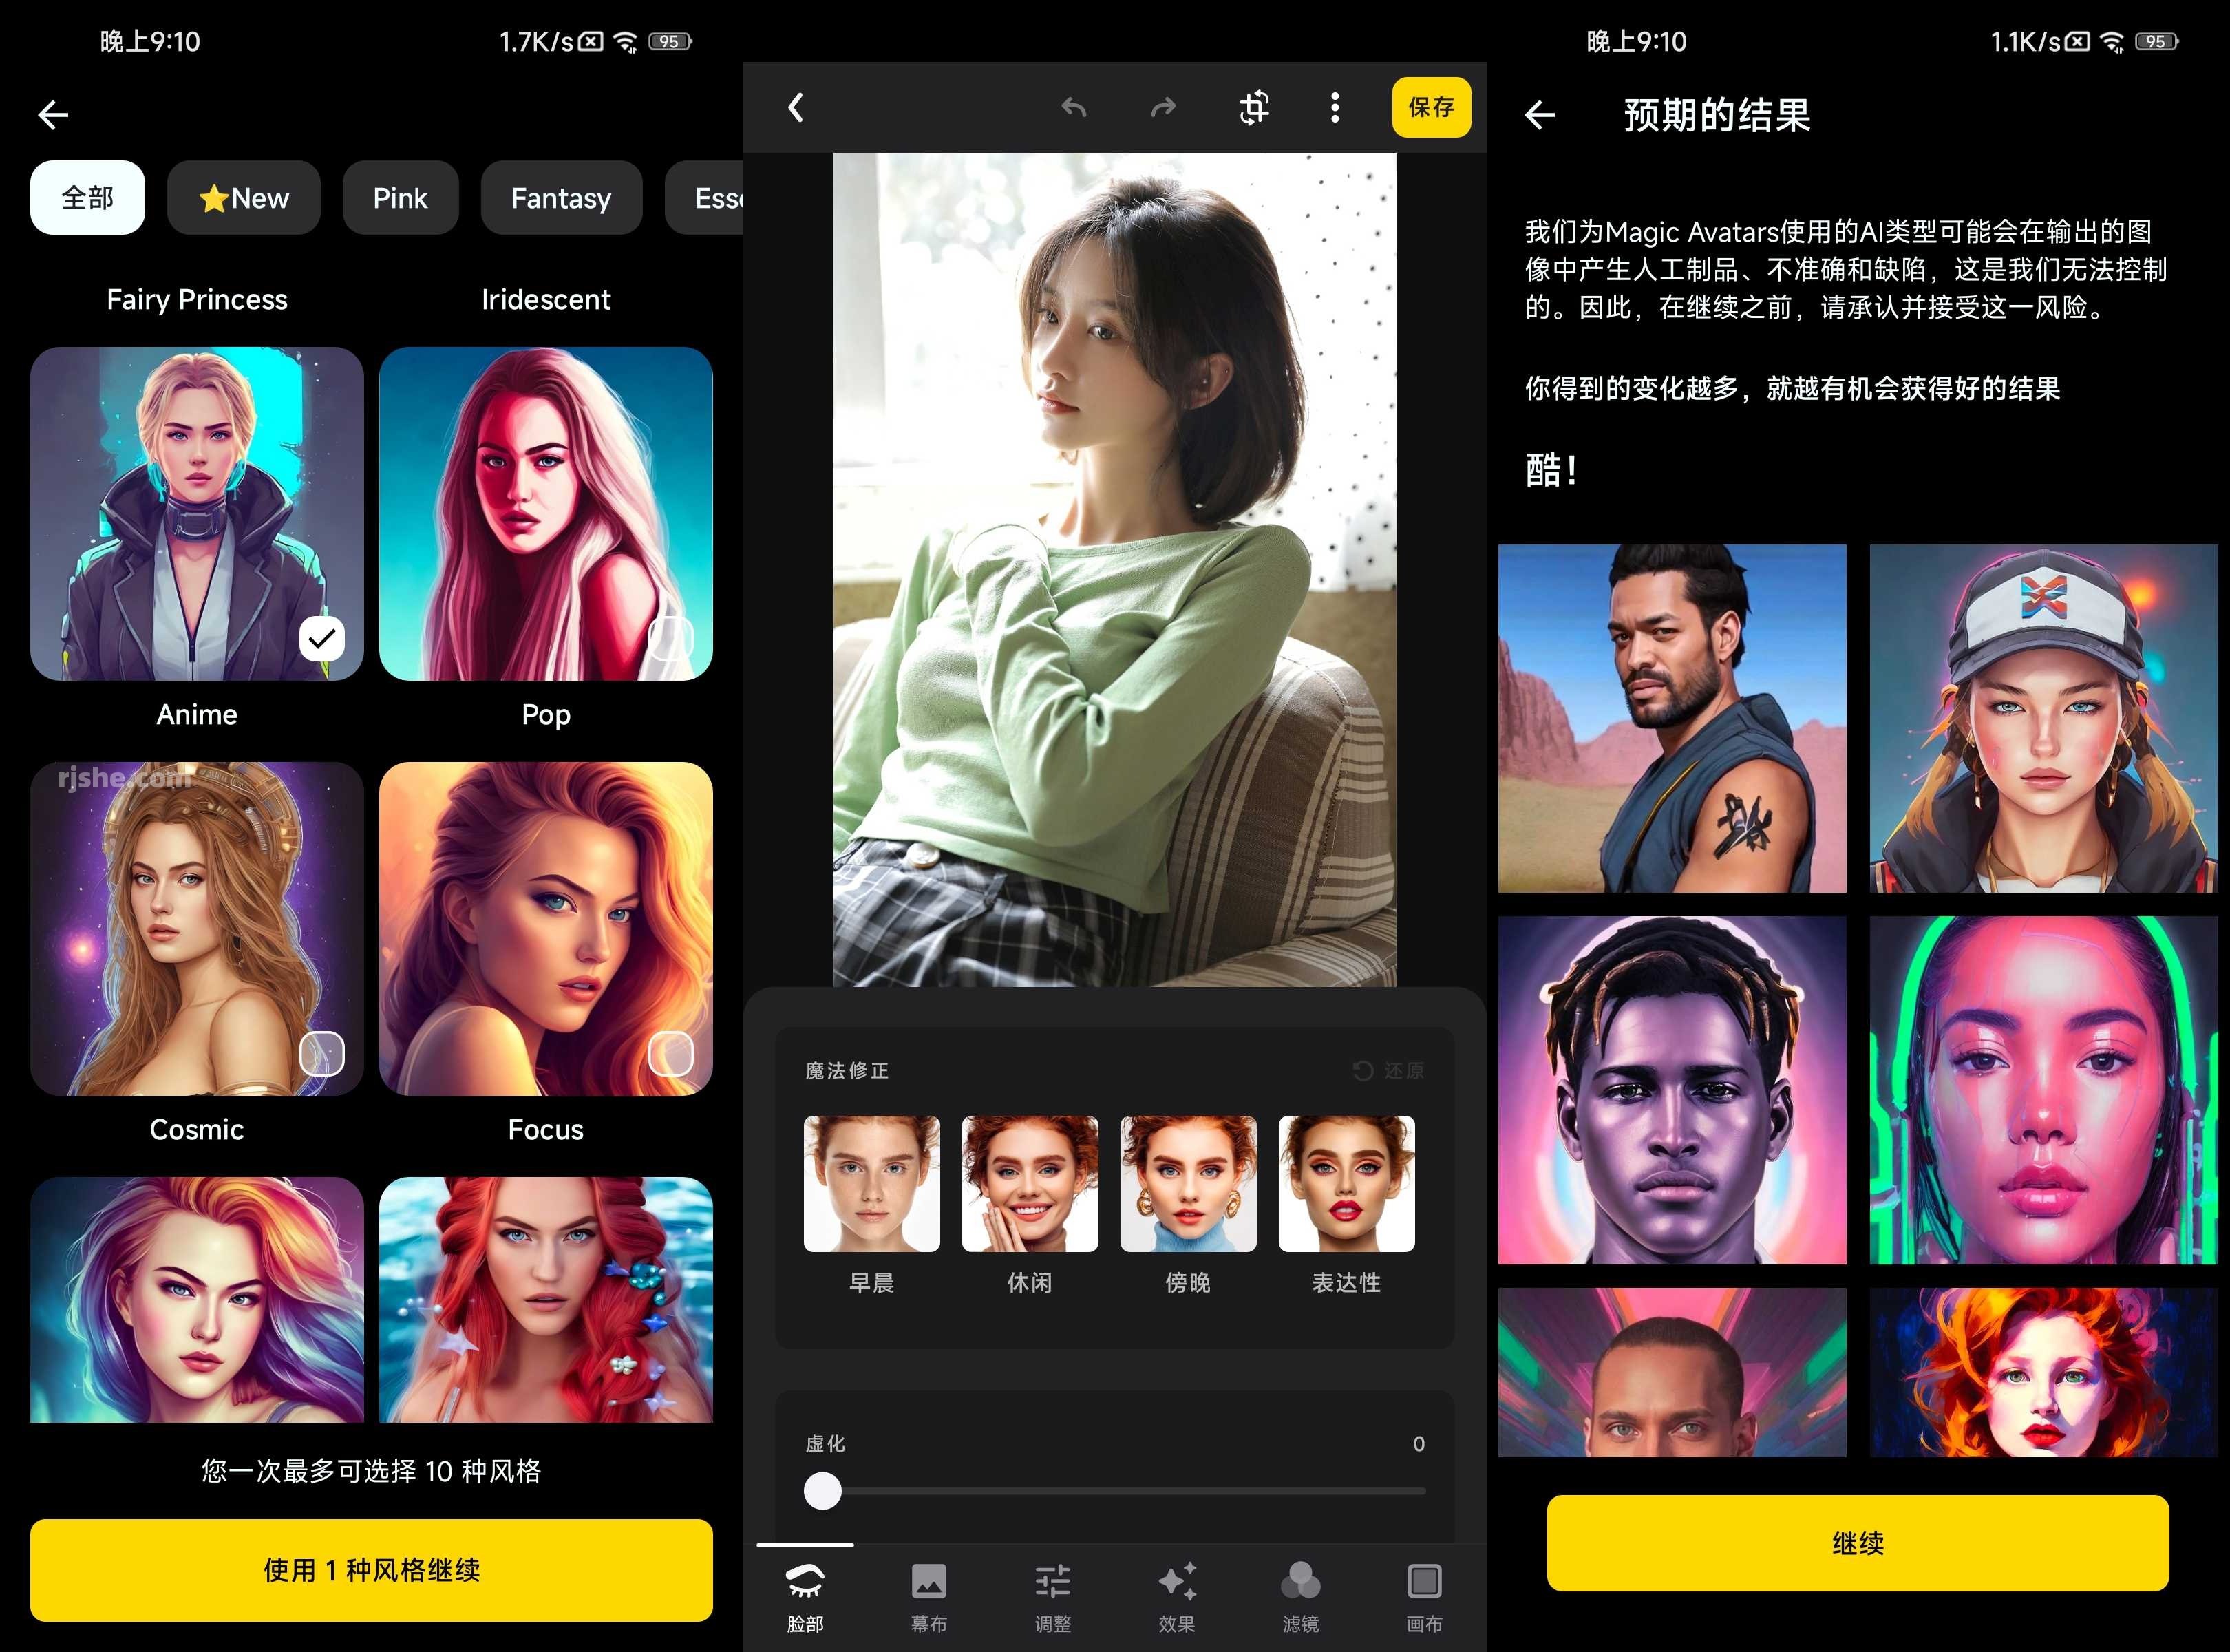Drag the 虚化 (Blur) slider

[x=826, y=1487]
